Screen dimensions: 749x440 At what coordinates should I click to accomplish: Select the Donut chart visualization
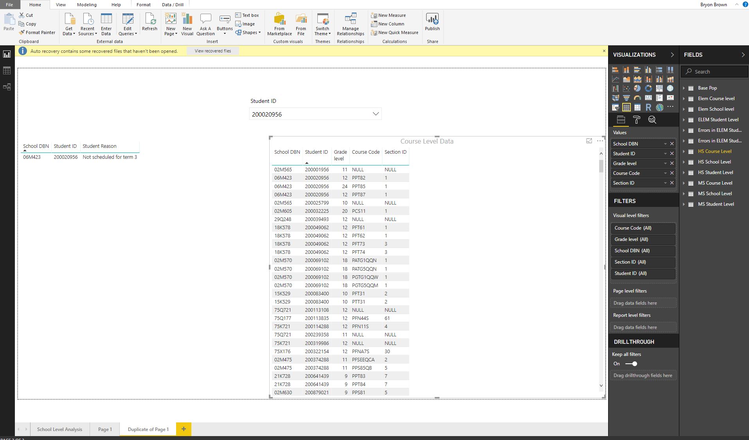648,88
